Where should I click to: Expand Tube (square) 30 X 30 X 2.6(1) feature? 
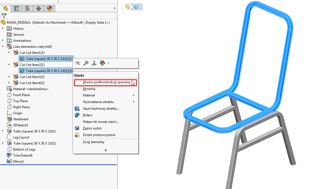tap(3, 131)
